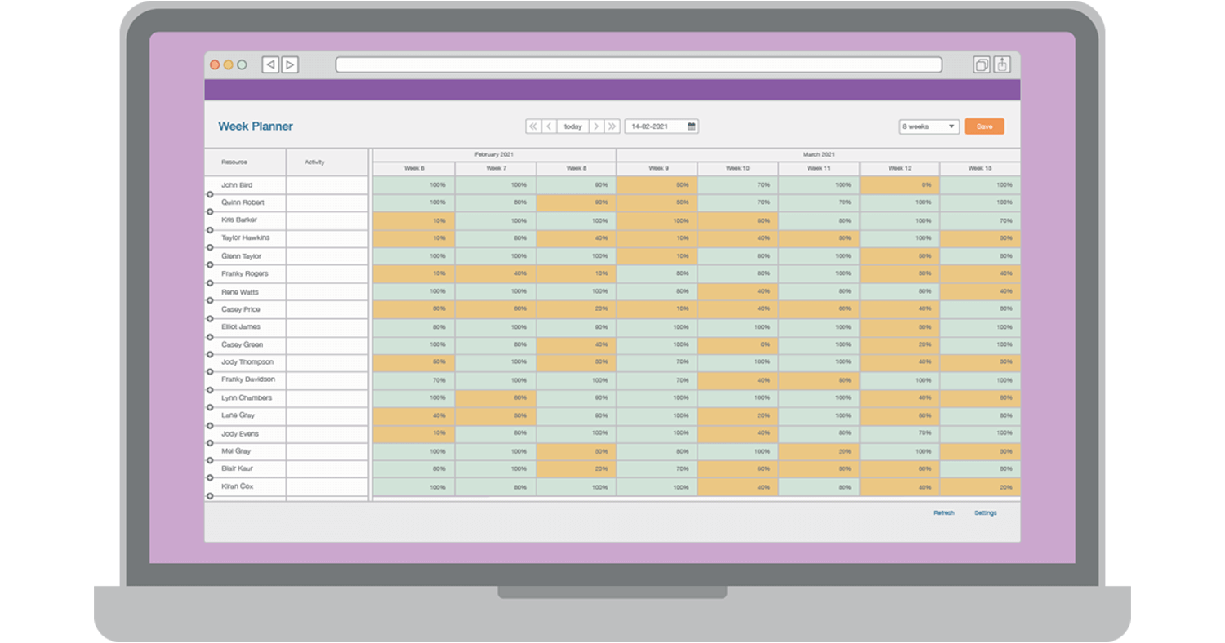Viewport: 1225px width, 643px height.
Task: Select the Week 9 column header
Action: [x=657, y=168]
